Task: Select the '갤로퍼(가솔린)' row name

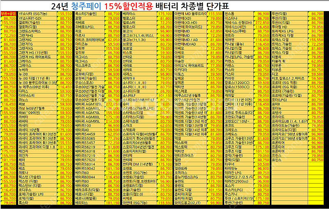Action: (x=37, y=23)
